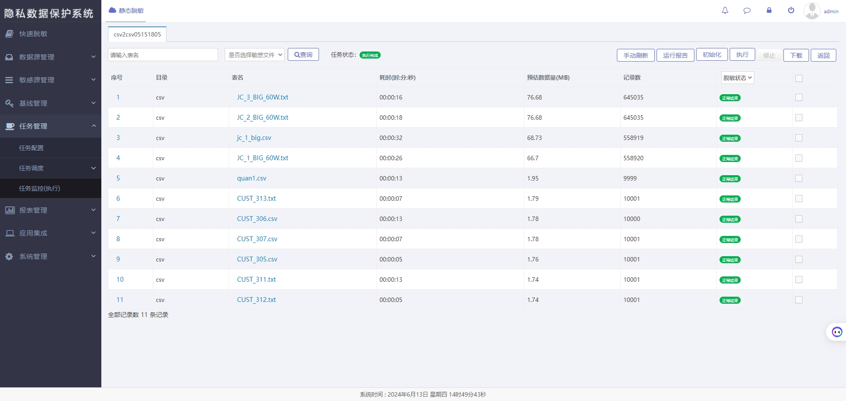Viewport: 846px width, 401px height.
Task: Click the 应用集成 laptop icon
Action: (x=10, y=233)
